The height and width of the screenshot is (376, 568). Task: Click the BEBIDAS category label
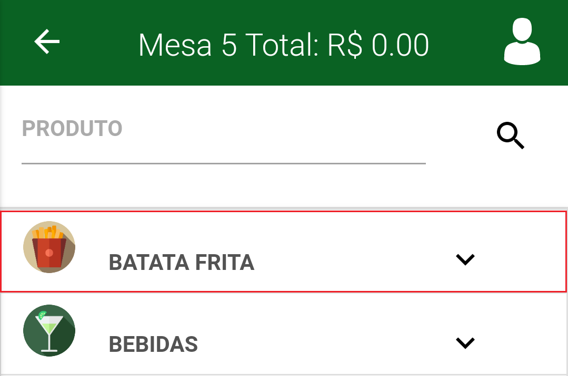[153, 344]
